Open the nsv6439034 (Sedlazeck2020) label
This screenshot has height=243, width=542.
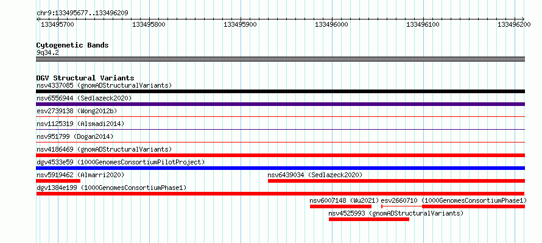coord(315,175)
